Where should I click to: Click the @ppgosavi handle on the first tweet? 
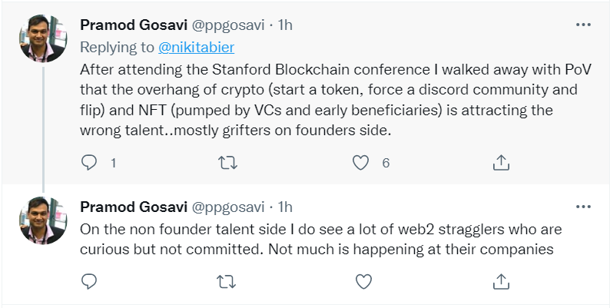coord(229,25)
